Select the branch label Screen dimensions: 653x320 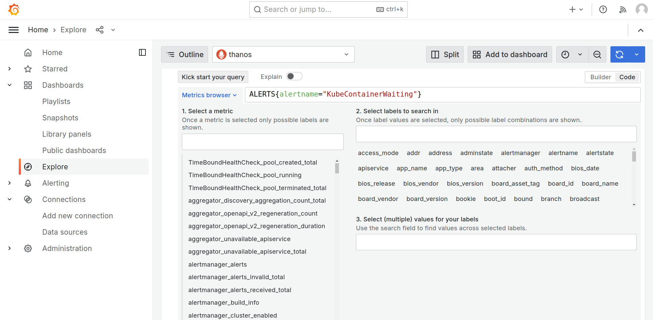(551, 199)
